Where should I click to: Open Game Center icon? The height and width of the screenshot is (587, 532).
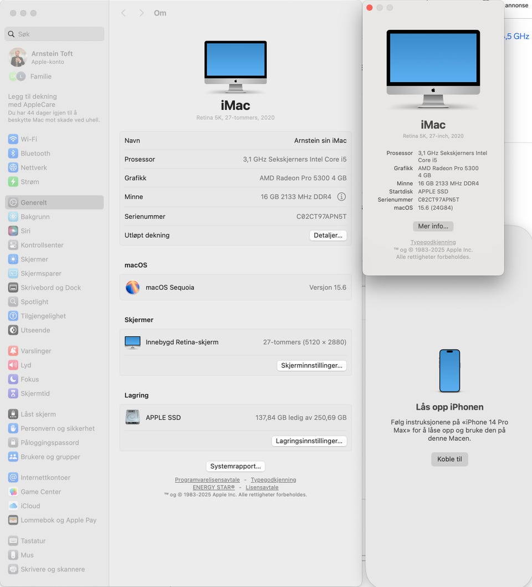[13, 492]
